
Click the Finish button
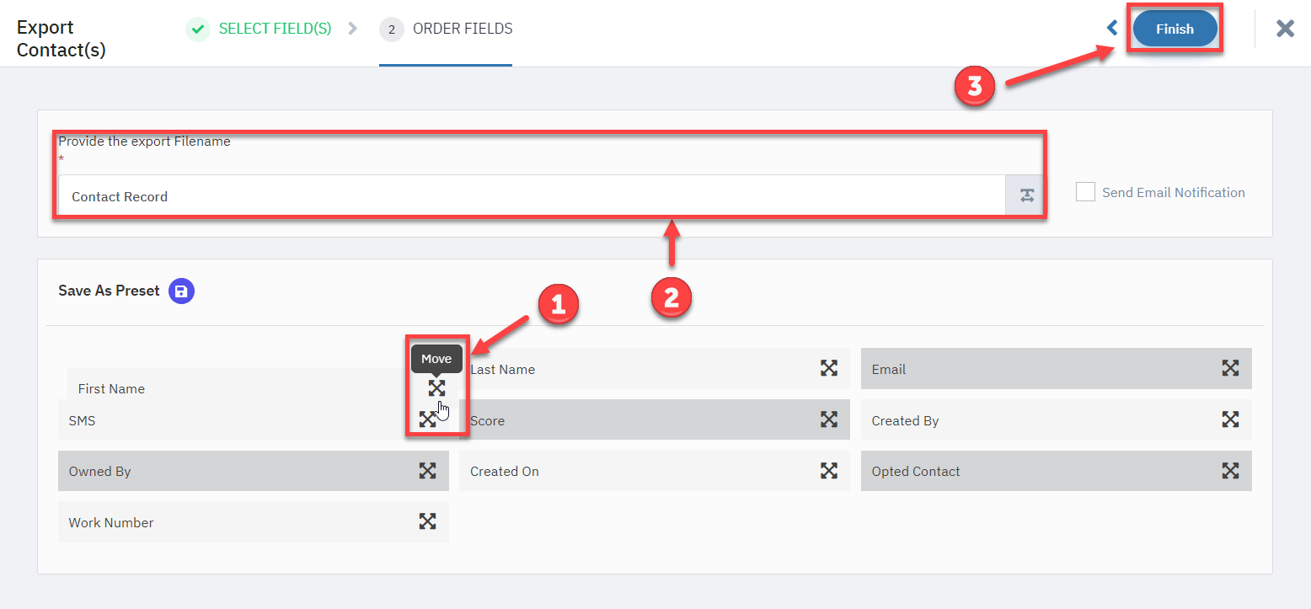click(1175, 29)
